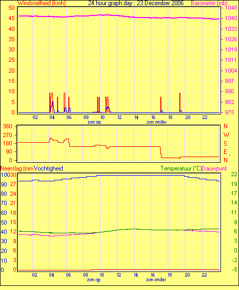239x290 pixels.
Task: Click the tall red wind gust spike near hour 19
Action: tap(180, 103)
